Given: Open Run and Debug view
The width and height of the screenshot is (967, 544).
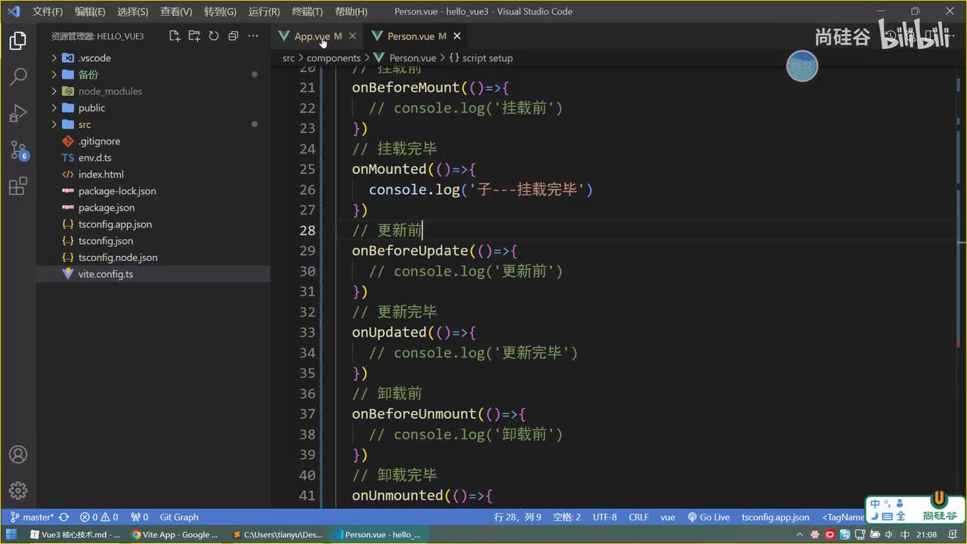Looking at the screenshot, I should 18,113.
